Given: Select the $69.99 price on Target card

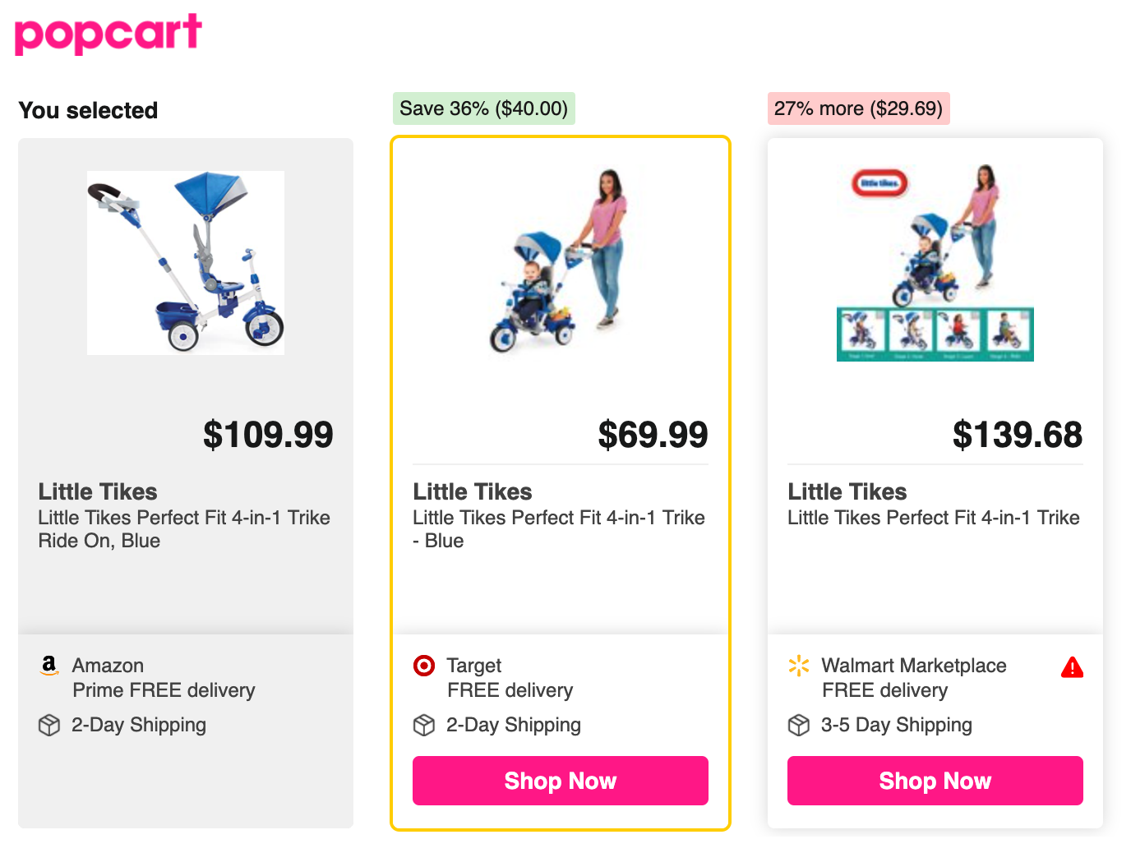Looking at the screenshot, I should 653,435.
